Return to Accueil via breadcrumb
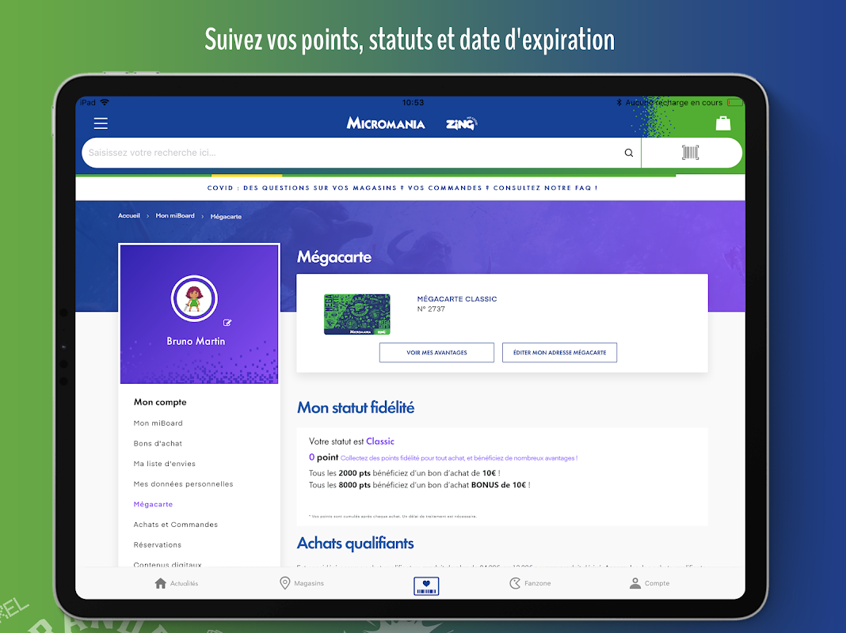Image resolution: width=846 pixels, height=633 pixels. 128,215
